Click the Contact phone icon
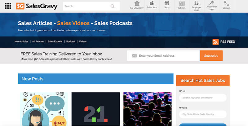The width and height of the screenshot is (248, 126). [x=226, y=3]
